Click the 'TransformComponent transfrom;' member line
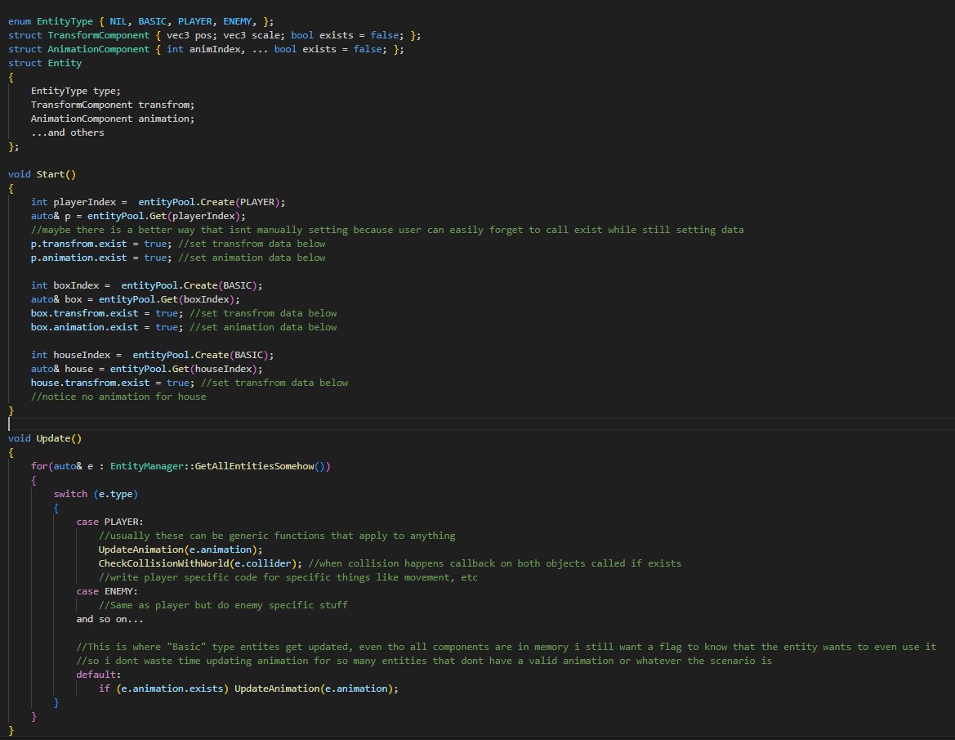 tap(113, 105)
